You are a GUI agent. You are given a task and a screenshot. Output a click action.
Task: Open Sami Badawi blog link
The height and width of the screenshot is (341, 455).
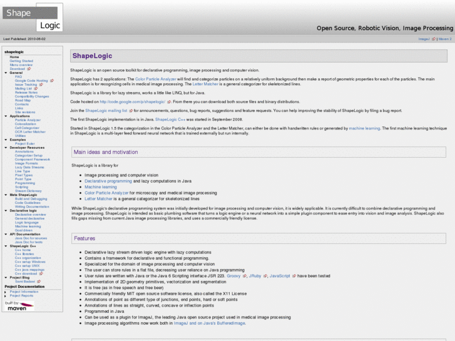pyautogui.click(x=25, y=282)
